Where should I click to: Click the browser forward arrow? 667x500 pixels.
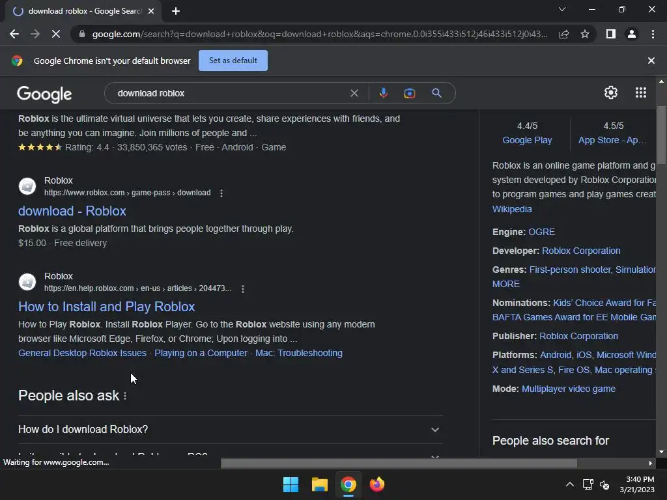(x=35, y=34)
